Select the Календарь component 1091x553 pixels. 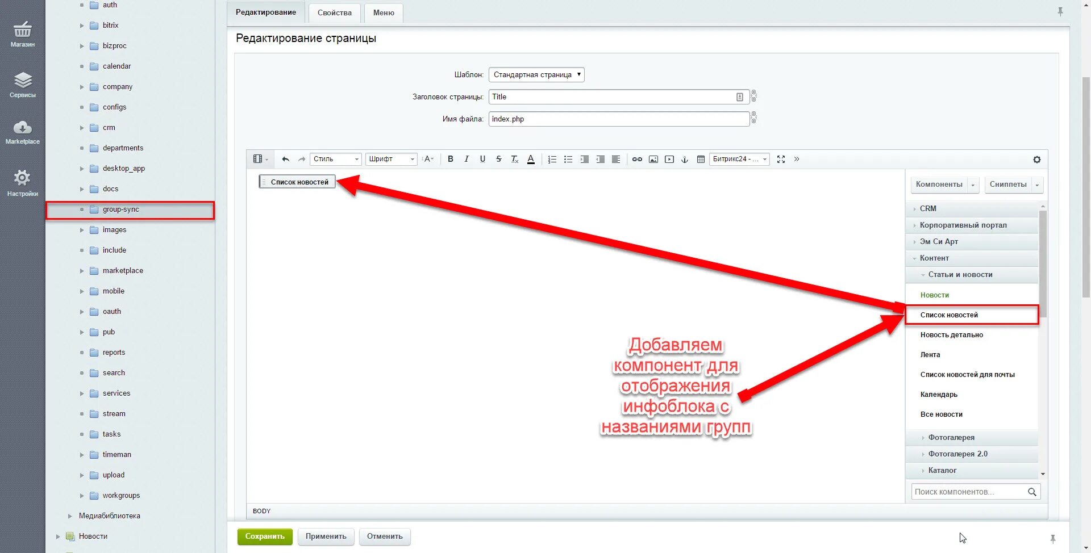(939, 395)
